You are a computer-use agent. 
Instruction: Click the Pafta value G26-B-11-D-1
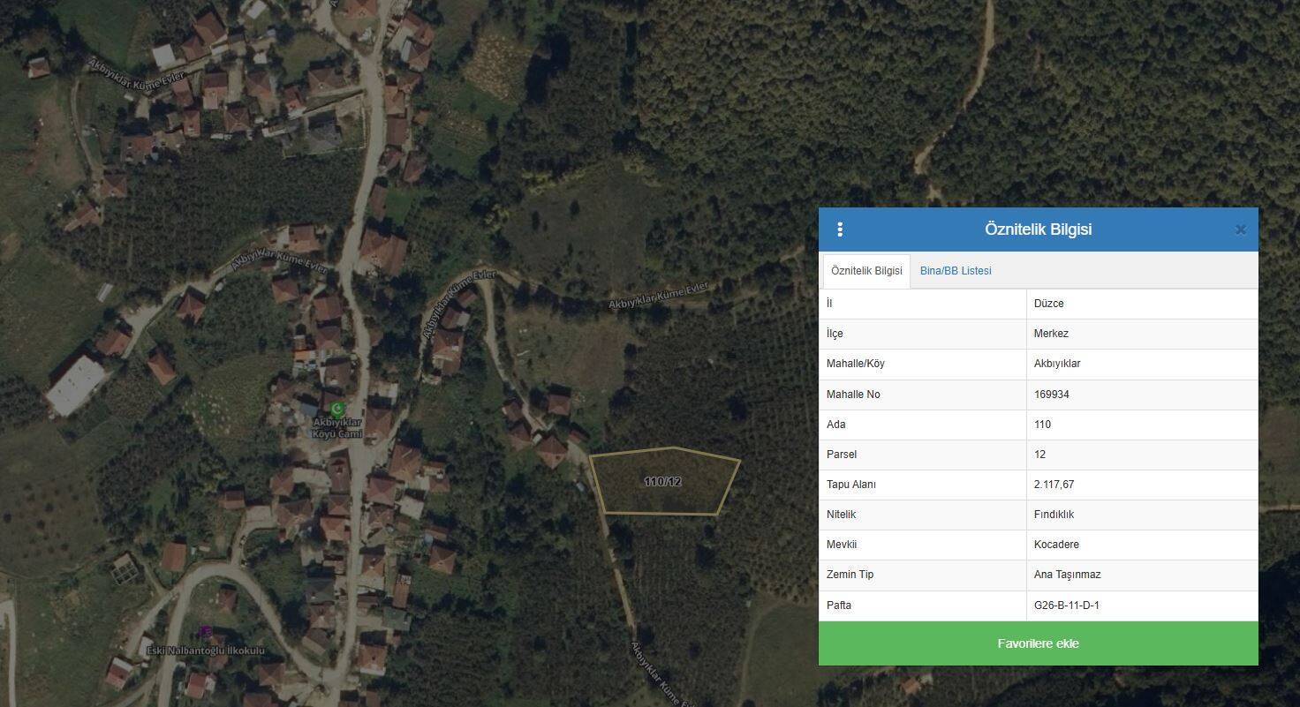pos(1066,605)
